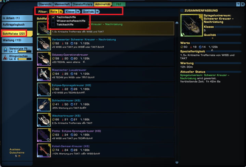The image size is (246, 167).
Task: Open the Vereinigte Föderation faction icon
Action: (x=5, y=50)
